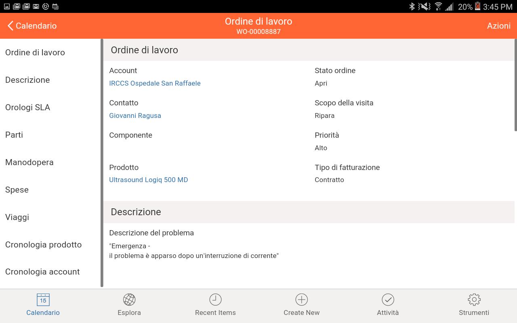This screenshot has width=517, height=323.
Task: Open the Attività checkmark icon
Action: pyautogui.click(x=388, y=300)
